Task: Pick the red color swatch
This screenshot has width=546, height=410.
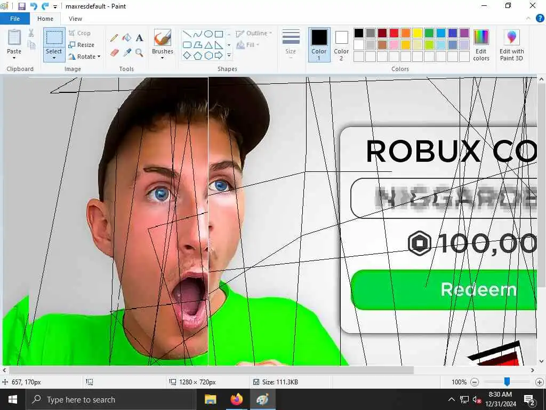Action: pos(394,33)
